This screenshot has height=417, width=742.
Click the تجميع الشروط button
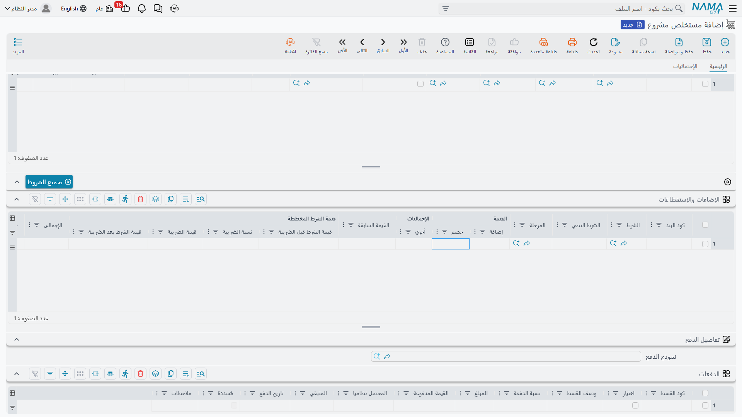coord(49,182)
